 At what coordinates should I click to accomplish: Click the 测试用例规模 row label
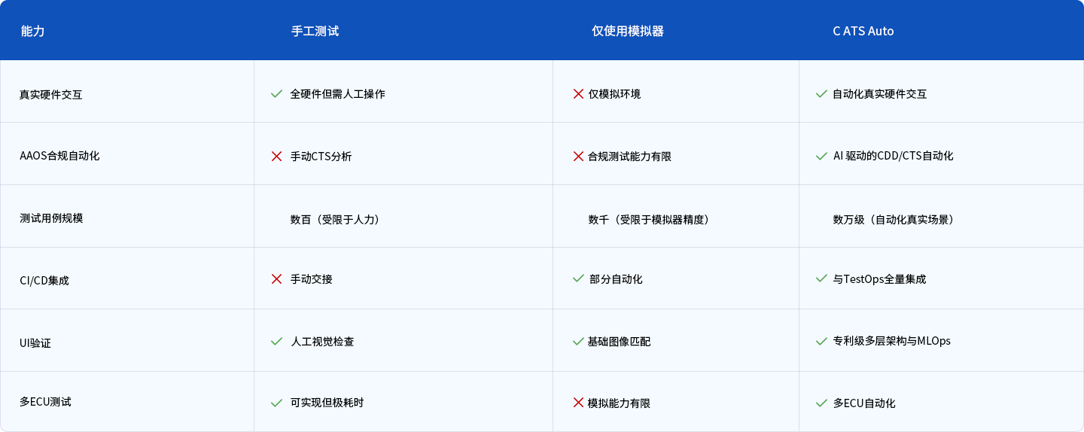51,218
